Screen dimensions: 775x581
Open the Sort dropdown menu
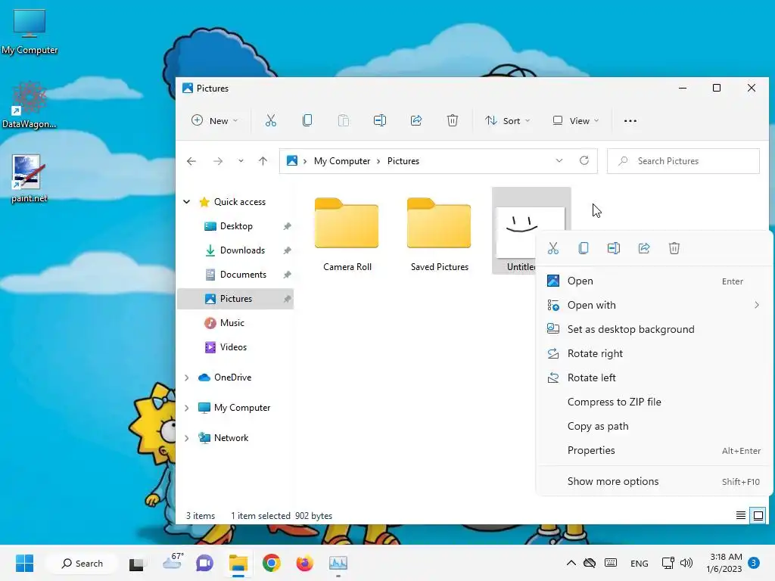coord(508,120)
